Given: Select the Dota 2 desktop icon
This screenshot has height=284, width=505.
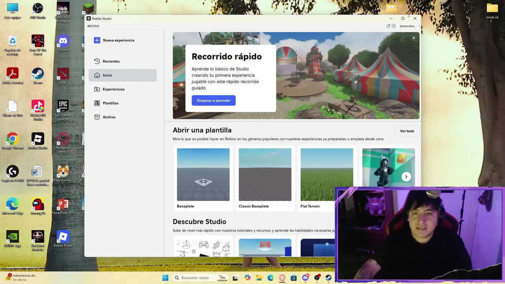Looking at the screenshot, I should pyautogui.click(x=63, y=76).
